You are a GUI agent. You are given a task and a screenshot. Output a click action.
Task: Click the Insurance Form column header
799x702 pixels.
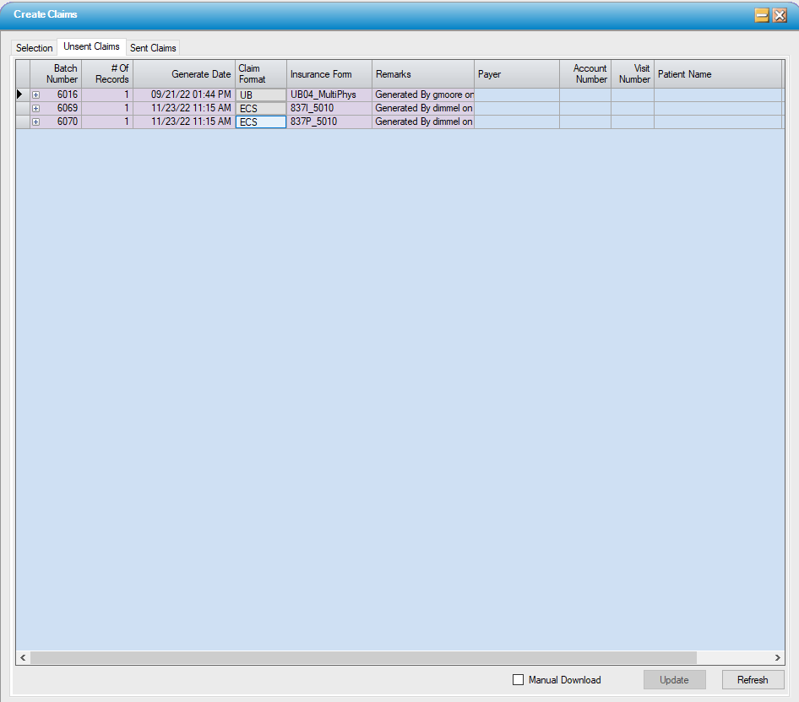coord(329,74)
